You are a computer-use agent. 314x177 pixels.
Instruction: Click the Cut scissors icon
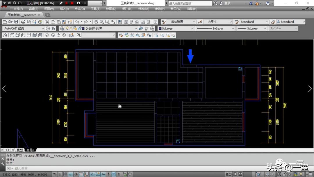click(47, 22)
